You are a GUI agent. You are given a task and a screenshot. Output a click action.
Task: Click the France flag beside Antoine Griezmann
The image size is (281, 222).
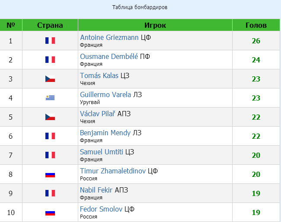coord(50,41)
